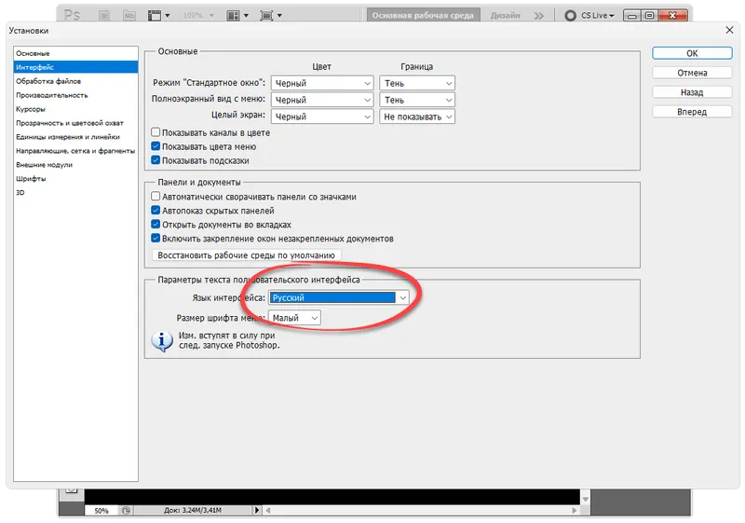This screenshot has height=523, width=745.
Task: Disable Показывать цвета меню
Action: 156,146
